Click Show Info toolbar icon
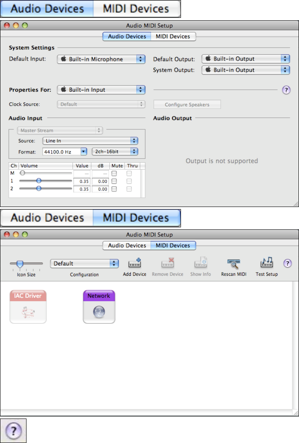This screenshot has width=299, height=443. [201, 263]
